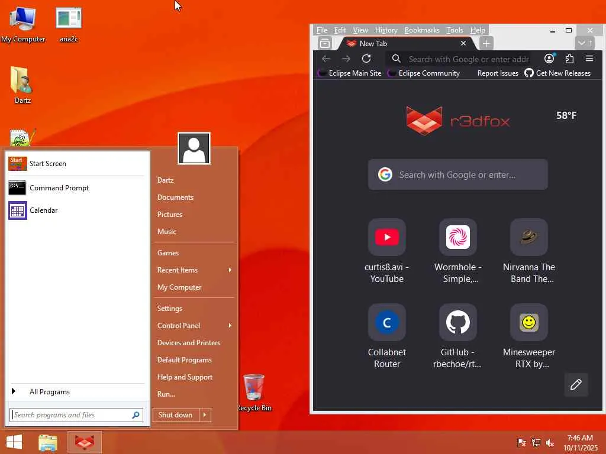The height and width of the screenshot is (454, 606).
Task: Open the account profile icon in toolbar
Action: (549, 59)
